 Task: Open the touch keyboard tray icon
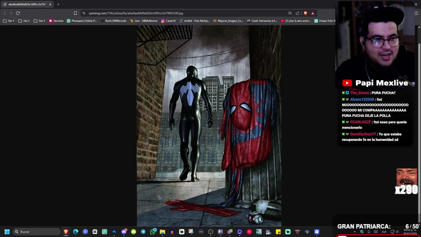tap(376, 232)
